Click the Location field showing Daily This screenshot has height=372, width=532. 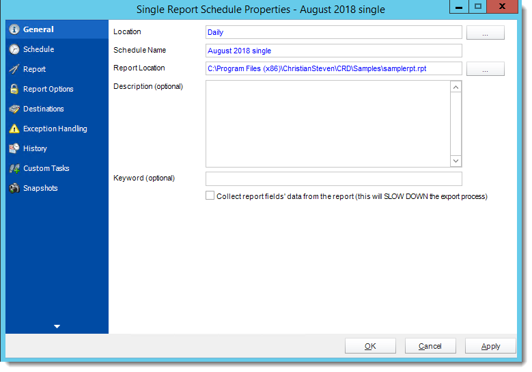click(x=334, y=32)
